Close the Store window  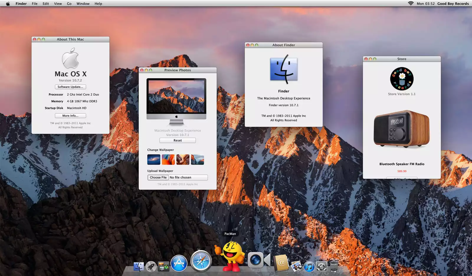pos(366,59)
